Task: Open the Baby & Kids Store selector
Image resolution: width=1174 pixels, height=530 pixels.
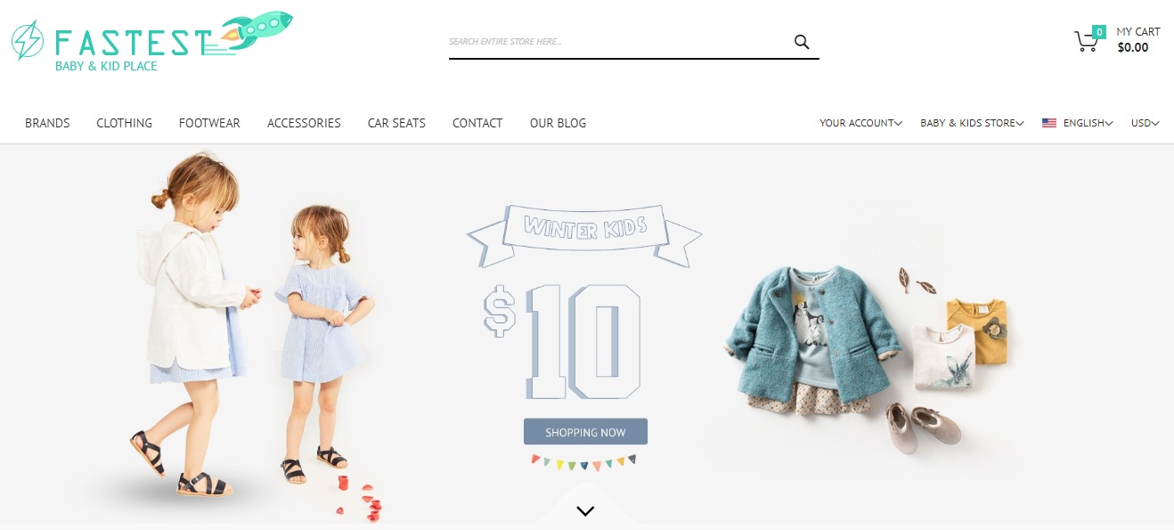Action: 972,123
